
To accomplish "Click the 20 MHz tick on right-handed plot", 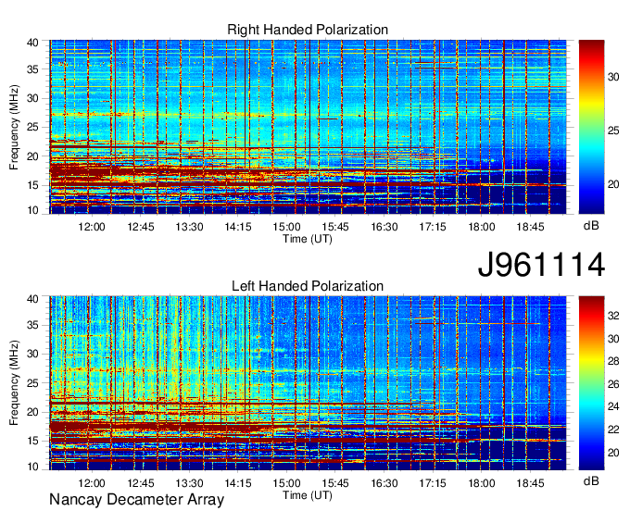I will 32,156.
